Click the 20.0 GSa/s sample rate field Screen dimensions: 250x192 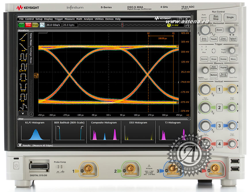coord(53,25)
